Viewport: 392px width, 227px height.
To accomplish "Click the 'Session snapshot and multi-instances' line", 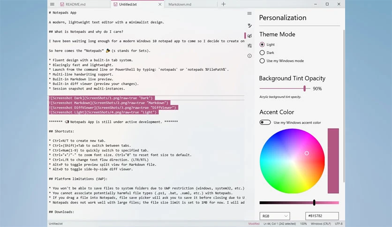I will coord(87,89).
